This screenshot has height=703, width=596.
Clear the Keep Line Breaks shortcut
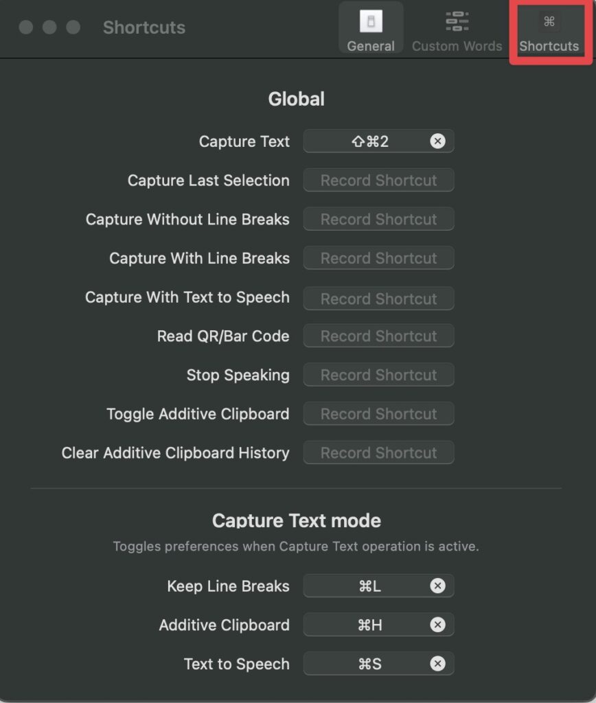(437, 586)
